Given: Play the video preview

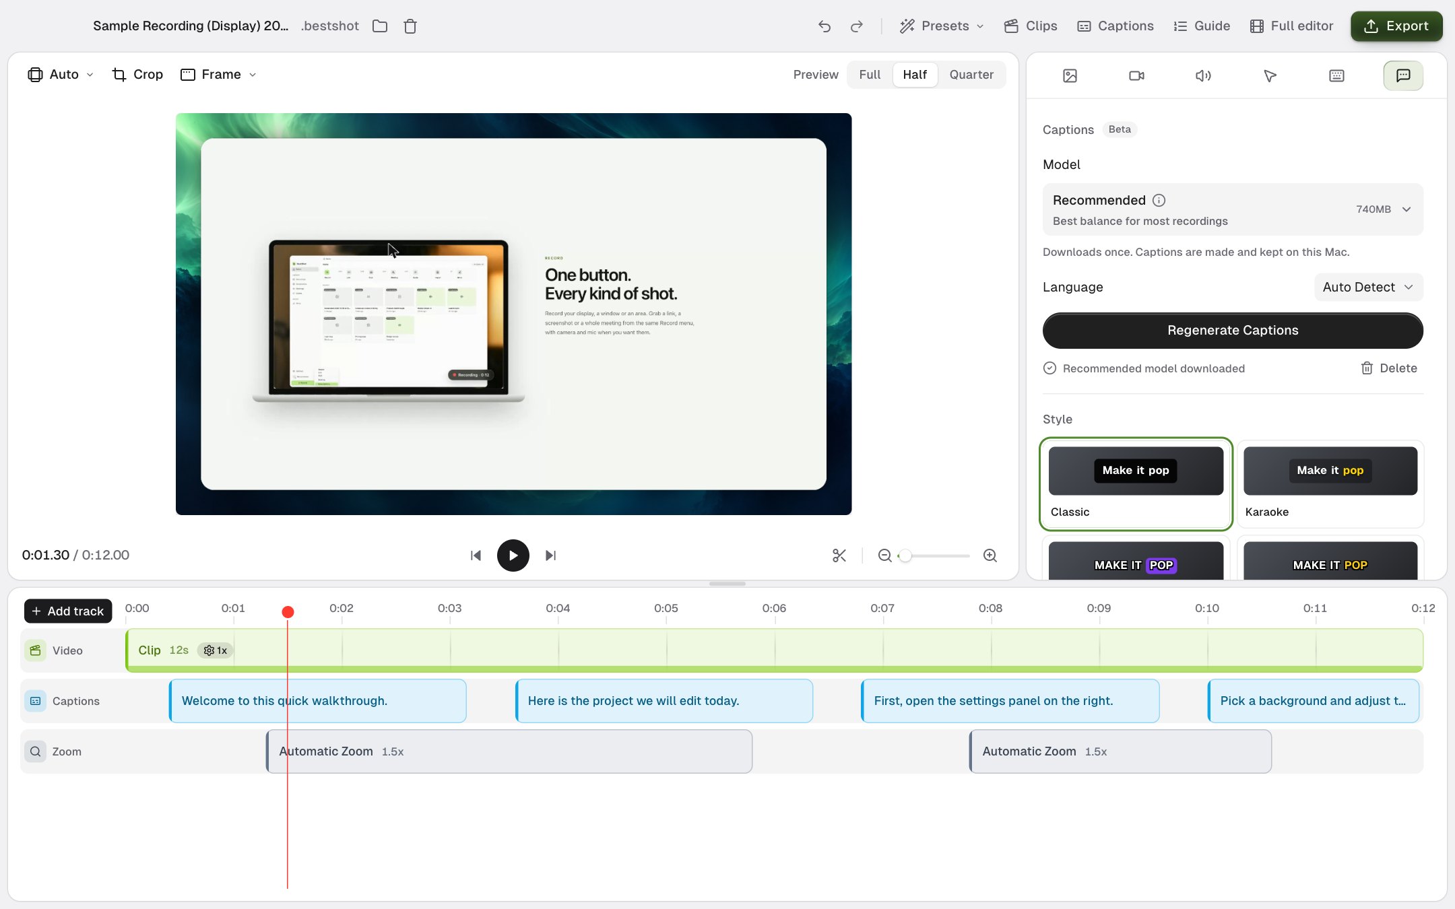Looking at the screenshot, I should pos(513,555).
